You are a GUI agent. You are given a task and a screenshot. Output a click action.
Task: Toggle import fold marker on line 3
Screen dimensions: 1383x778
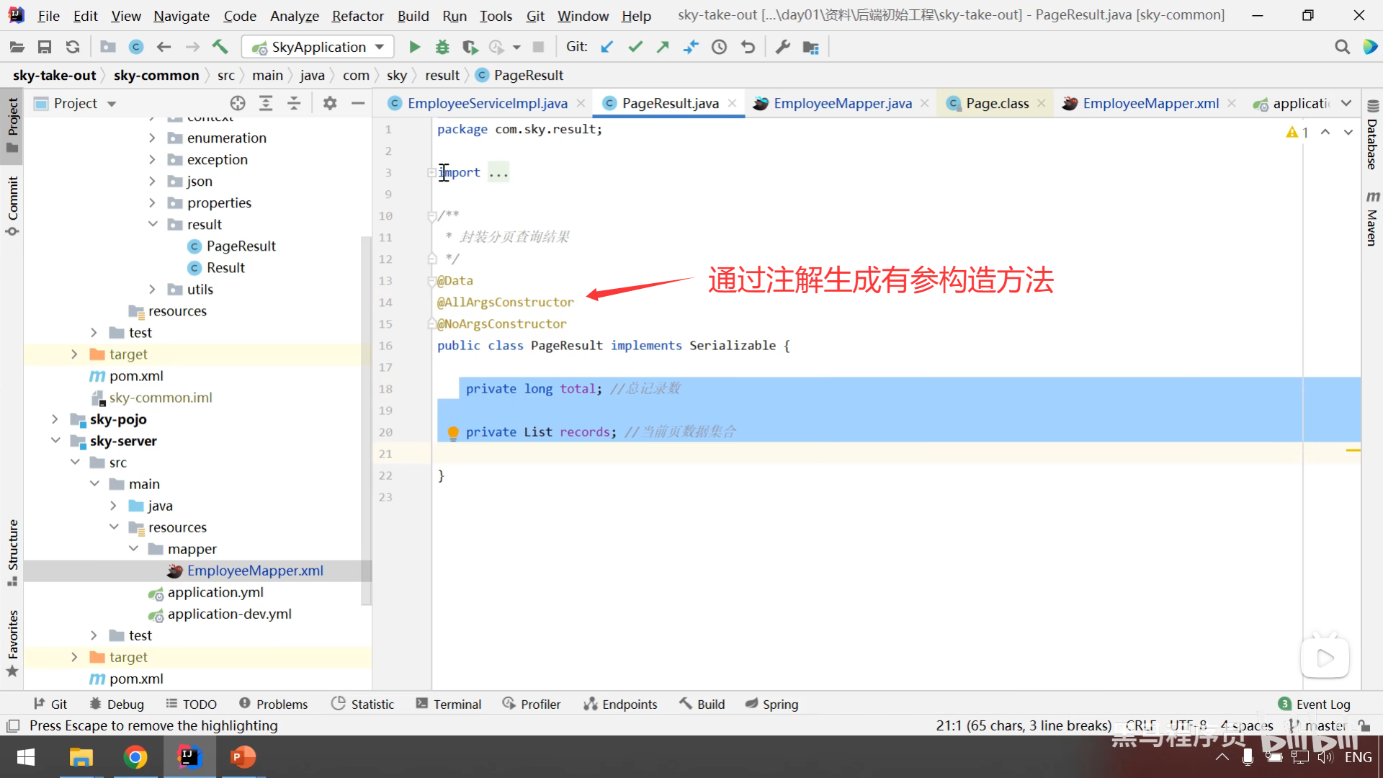(x=431, y=173)
